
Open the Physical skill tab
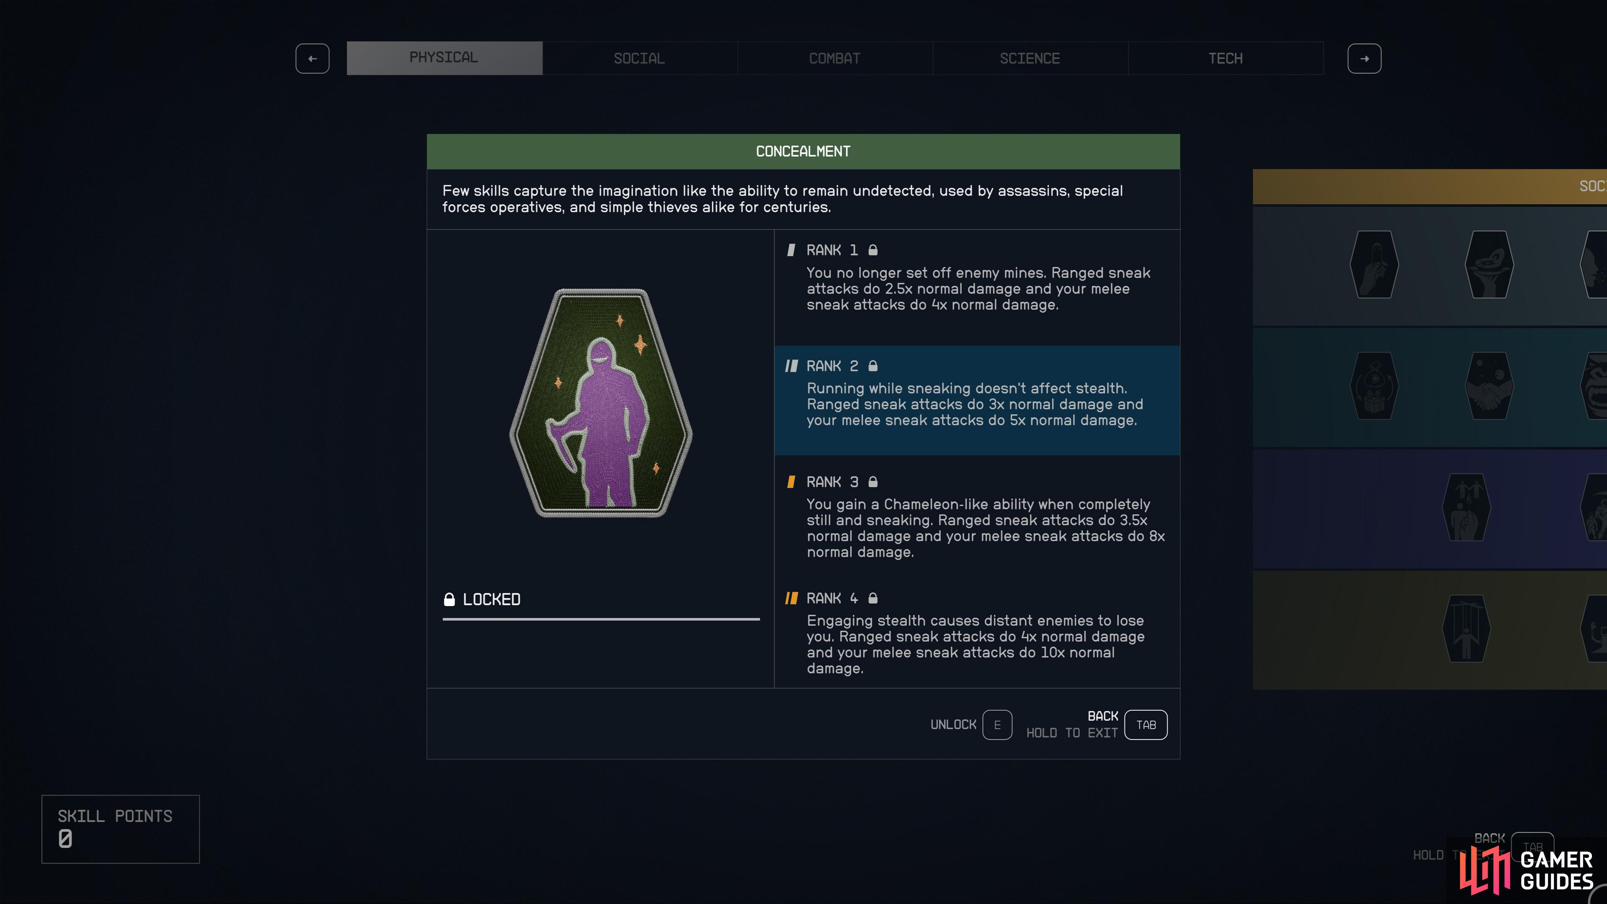444,58
